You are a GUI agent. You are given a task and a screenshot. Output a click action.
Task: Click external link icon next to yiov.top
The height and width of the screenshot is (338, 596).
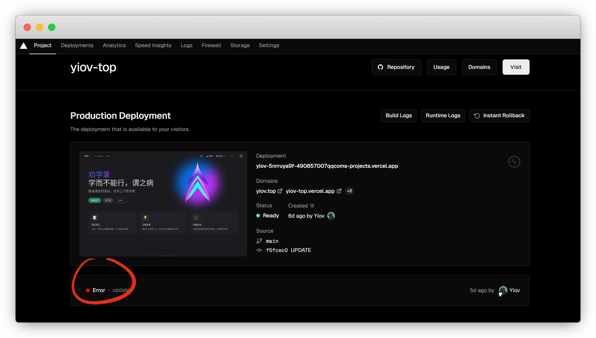point(280,191)
